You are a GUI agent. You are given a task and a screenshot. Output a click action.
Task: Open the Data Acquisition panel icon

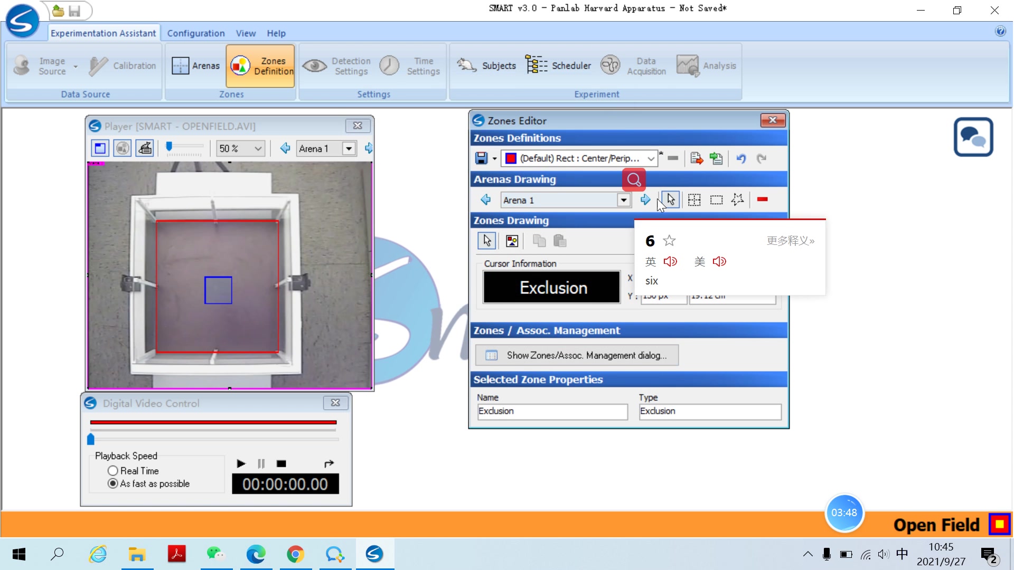(612, 65)
